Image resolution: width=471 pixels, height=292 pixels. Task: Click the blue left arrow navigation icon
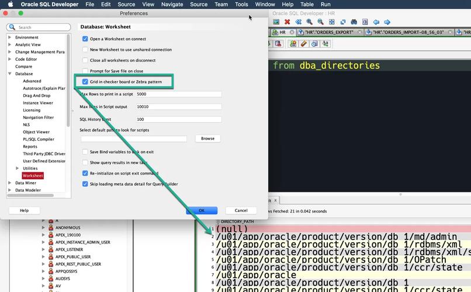(376, 22)
